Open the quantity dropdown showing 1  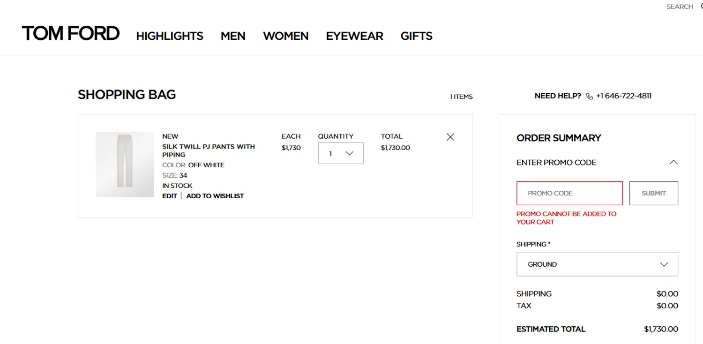tap(341, 153)
